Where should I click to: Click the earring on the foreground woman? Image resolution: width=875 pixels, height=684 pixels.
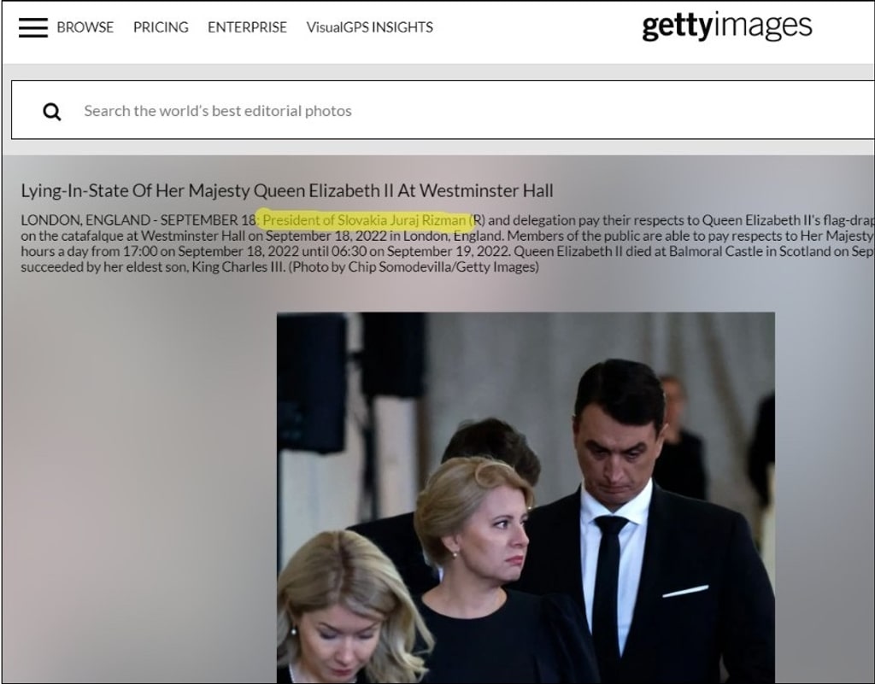pos(293,631)
